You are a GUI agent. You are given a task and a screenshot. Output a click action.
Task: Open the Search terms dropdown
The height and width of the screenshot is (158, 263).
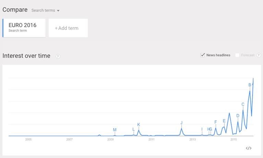click(x=46, y=10)
